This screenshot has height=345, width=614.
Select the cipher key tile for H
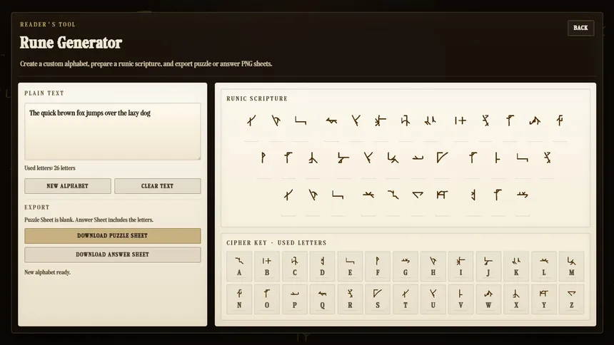click(x=433, y=267)
